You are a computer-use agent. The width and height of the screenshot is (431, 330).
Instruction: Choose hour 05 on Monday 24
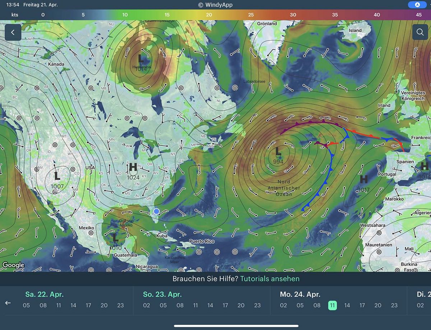[300, 305]
